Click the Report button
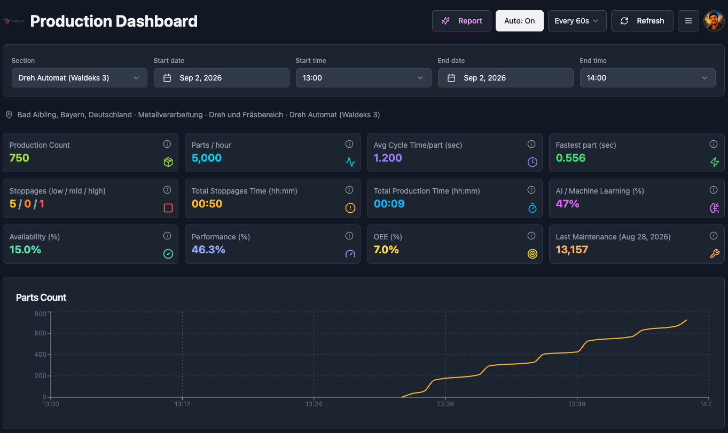728x433 pixels. [461, 21]
